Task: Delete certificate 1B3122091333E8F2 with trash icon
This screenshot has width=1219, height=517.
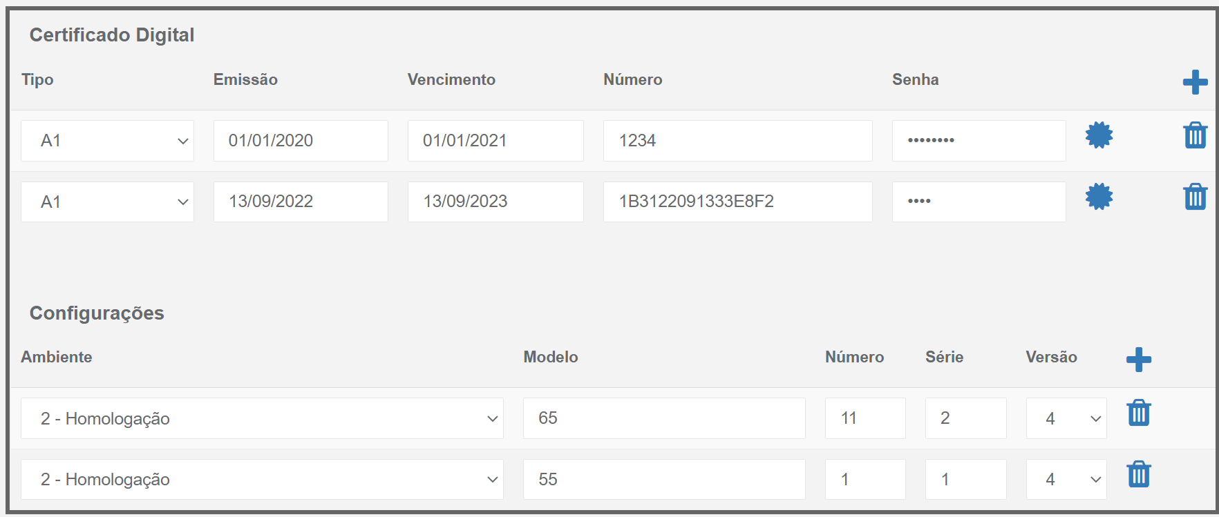Action: pyautogui.click(x=1195, y=197)
